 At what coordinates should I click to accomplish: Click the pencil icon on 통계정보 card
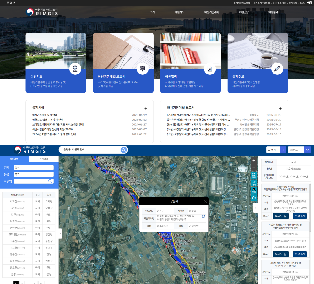point(277,68)
